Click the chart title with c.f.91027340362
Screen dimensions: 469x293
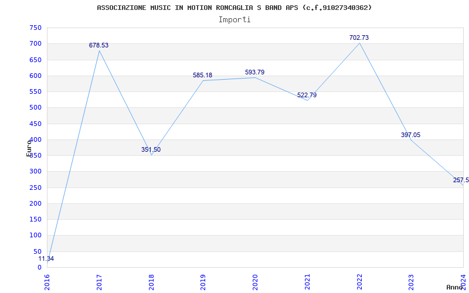coord(235,8)
